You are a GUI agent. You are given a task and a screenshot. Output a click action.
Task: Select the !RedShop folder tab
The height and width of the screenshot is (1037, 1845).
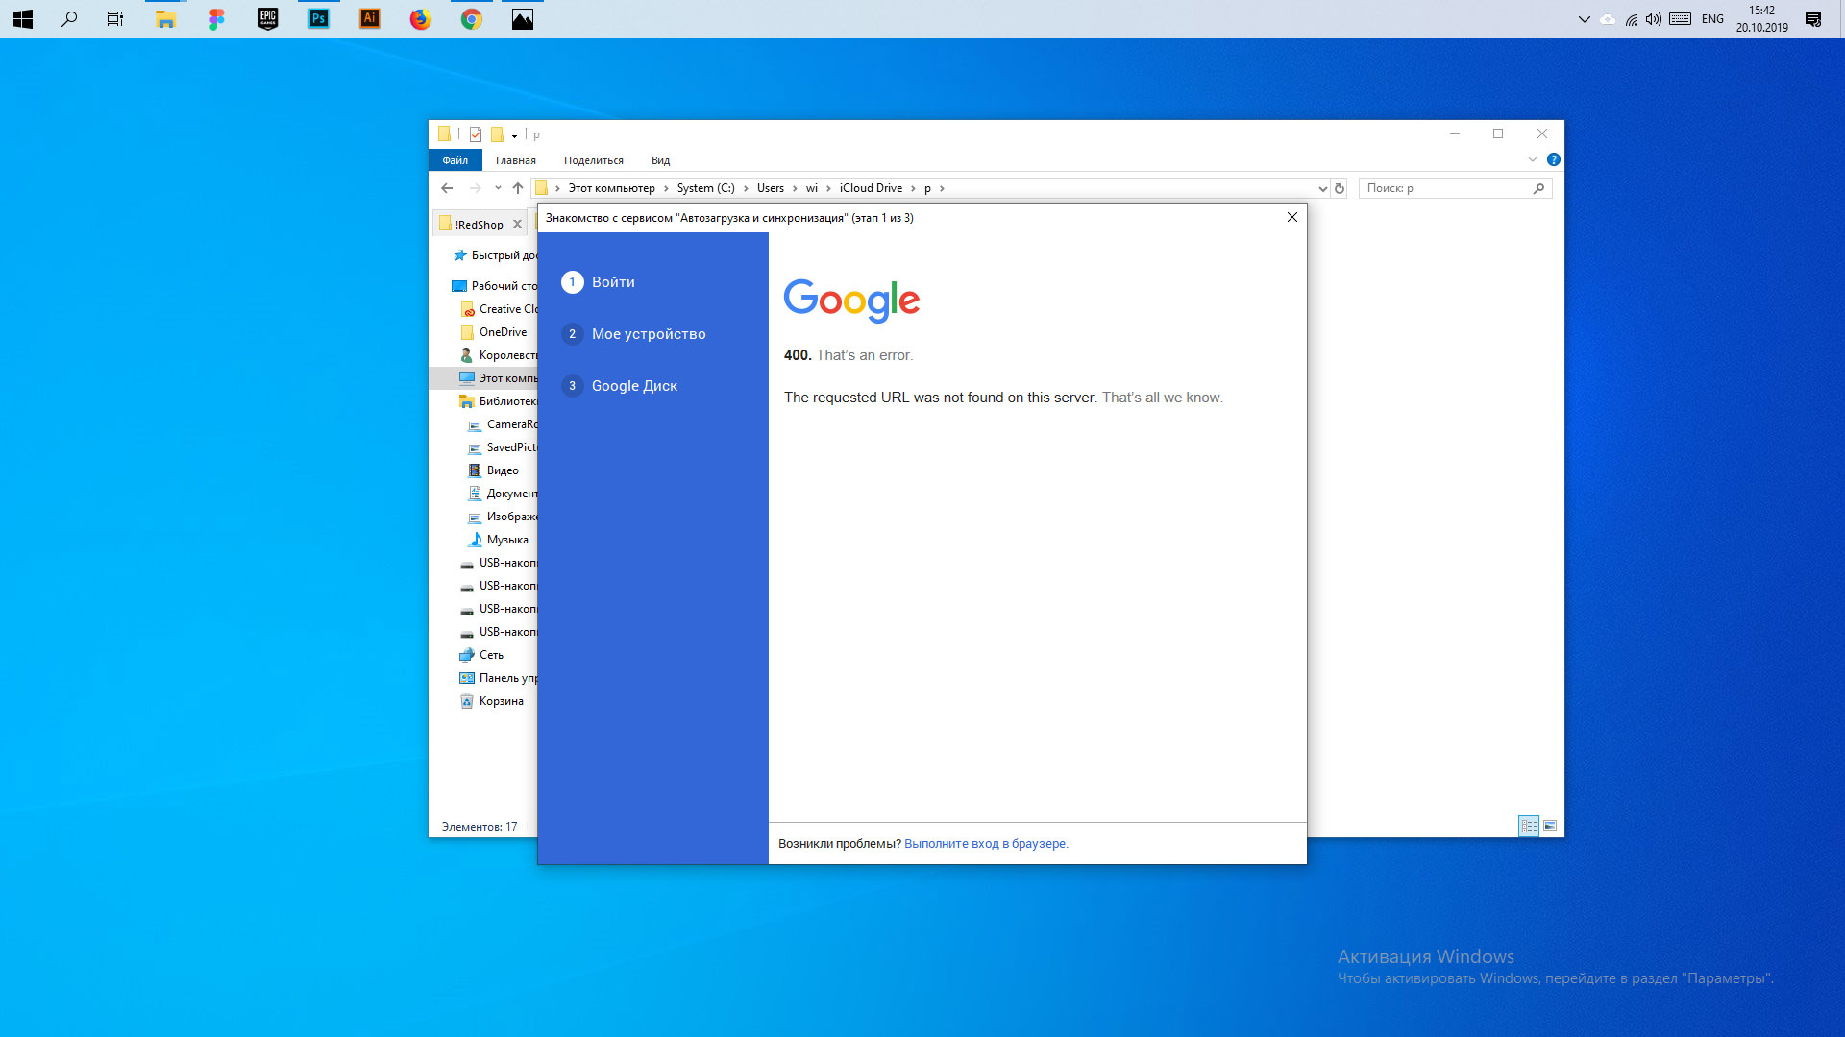[479, 224]
